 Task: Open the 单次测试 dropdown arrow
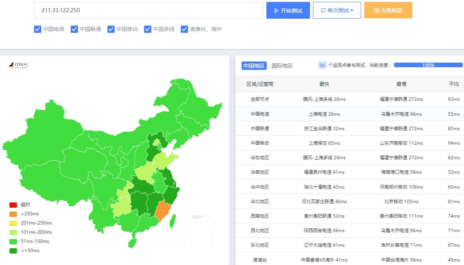point(352,10)
